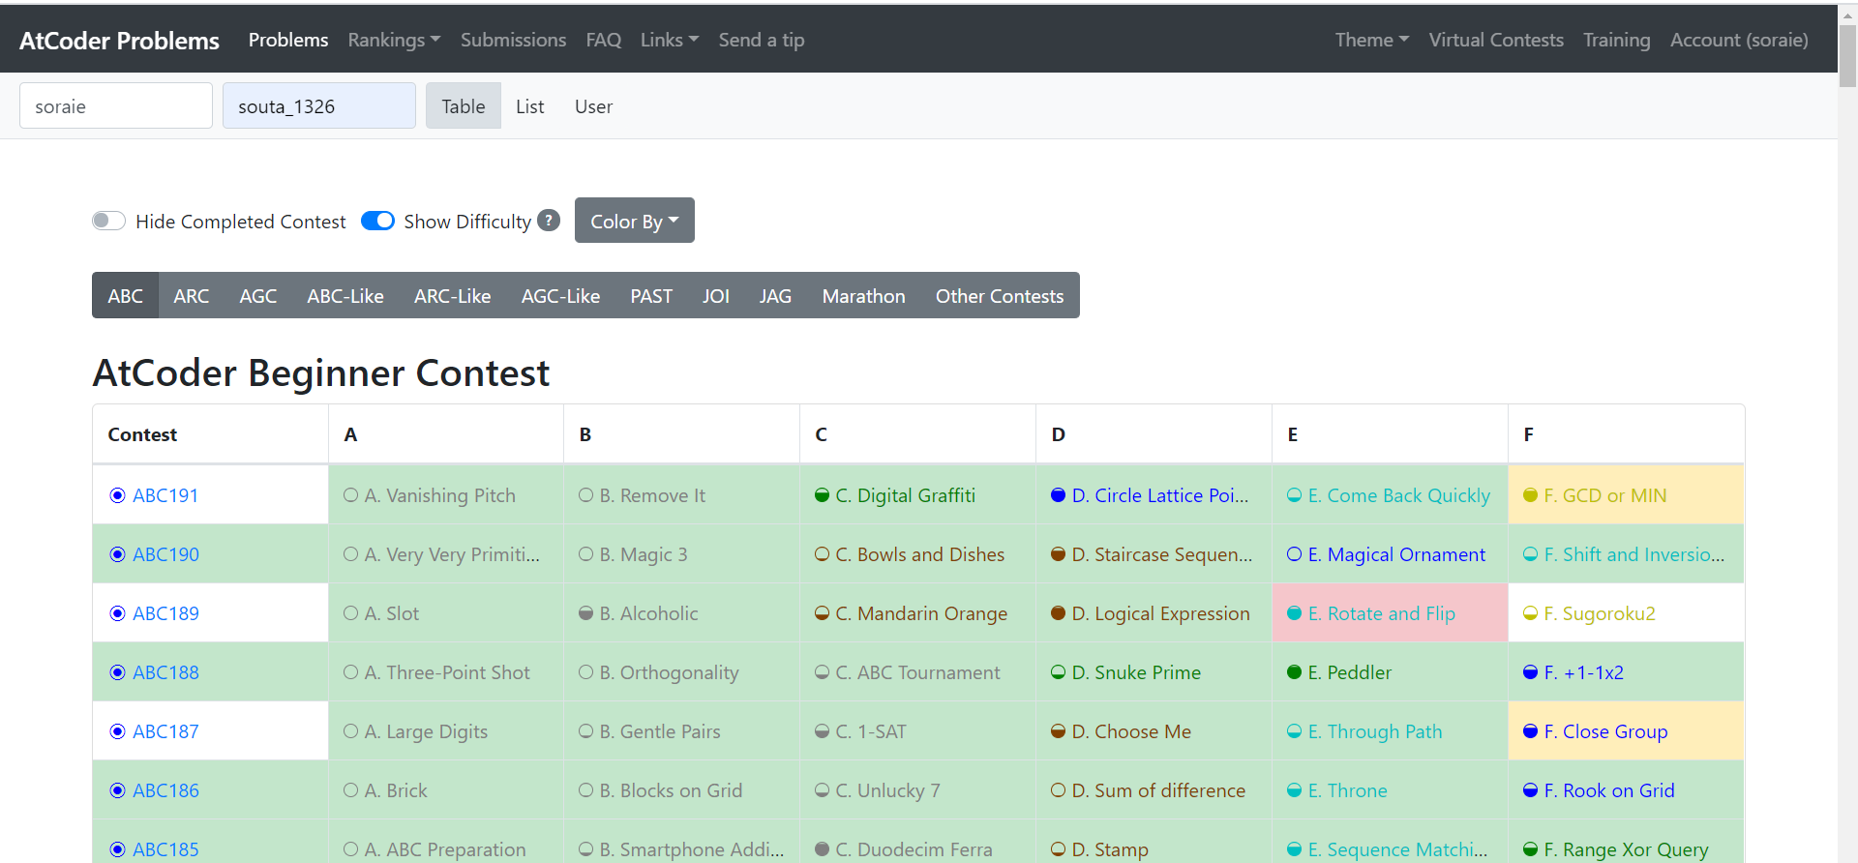Enable the Hide Completed Contest switch

point(108,221)
